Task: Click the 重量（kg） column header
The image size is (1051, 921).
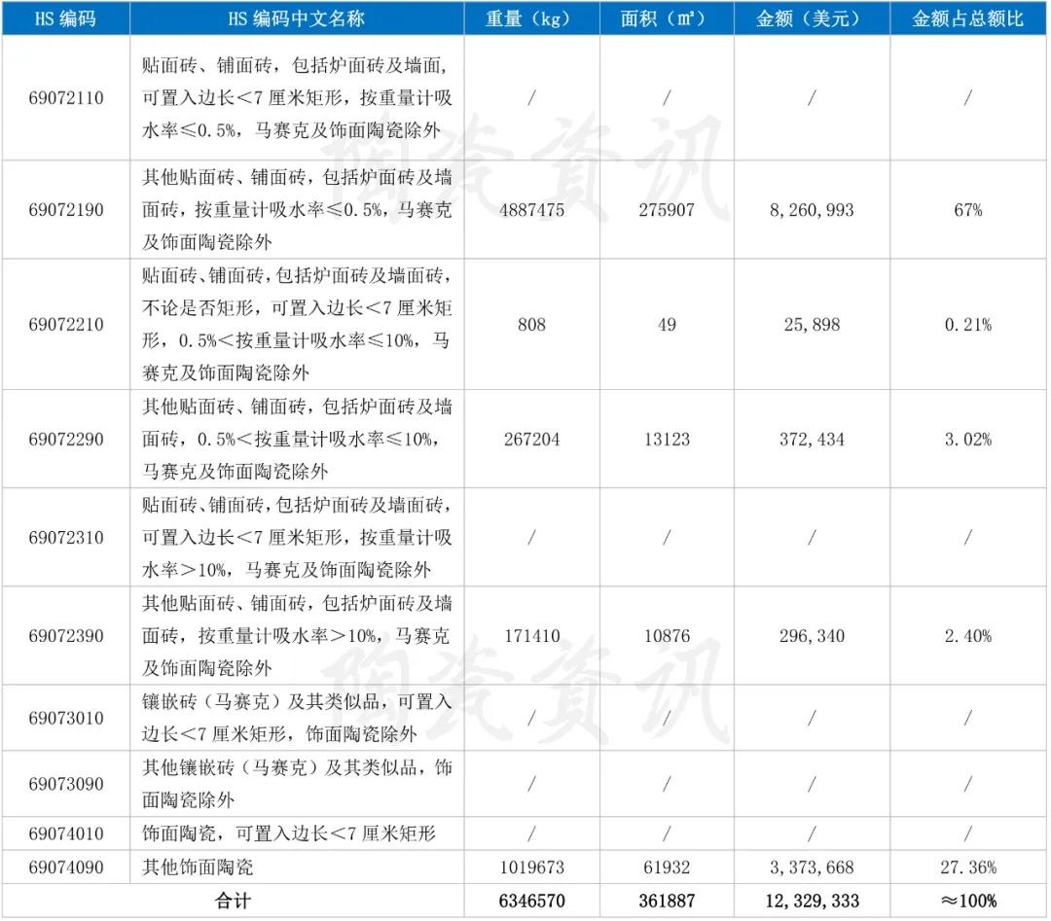Action: (531, 18)
